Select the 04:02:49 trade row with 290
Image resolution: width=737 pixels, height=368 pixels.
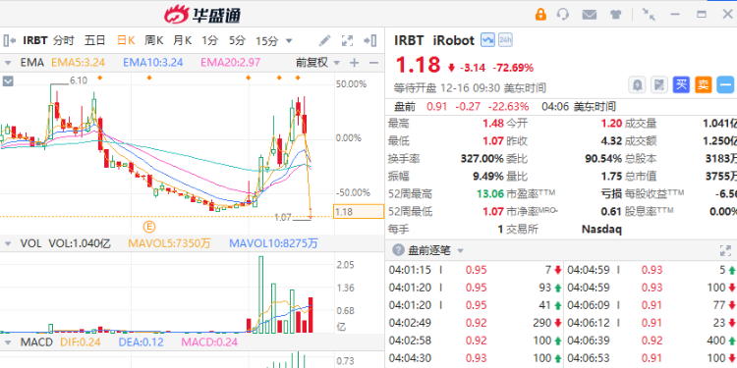(475, 323)
